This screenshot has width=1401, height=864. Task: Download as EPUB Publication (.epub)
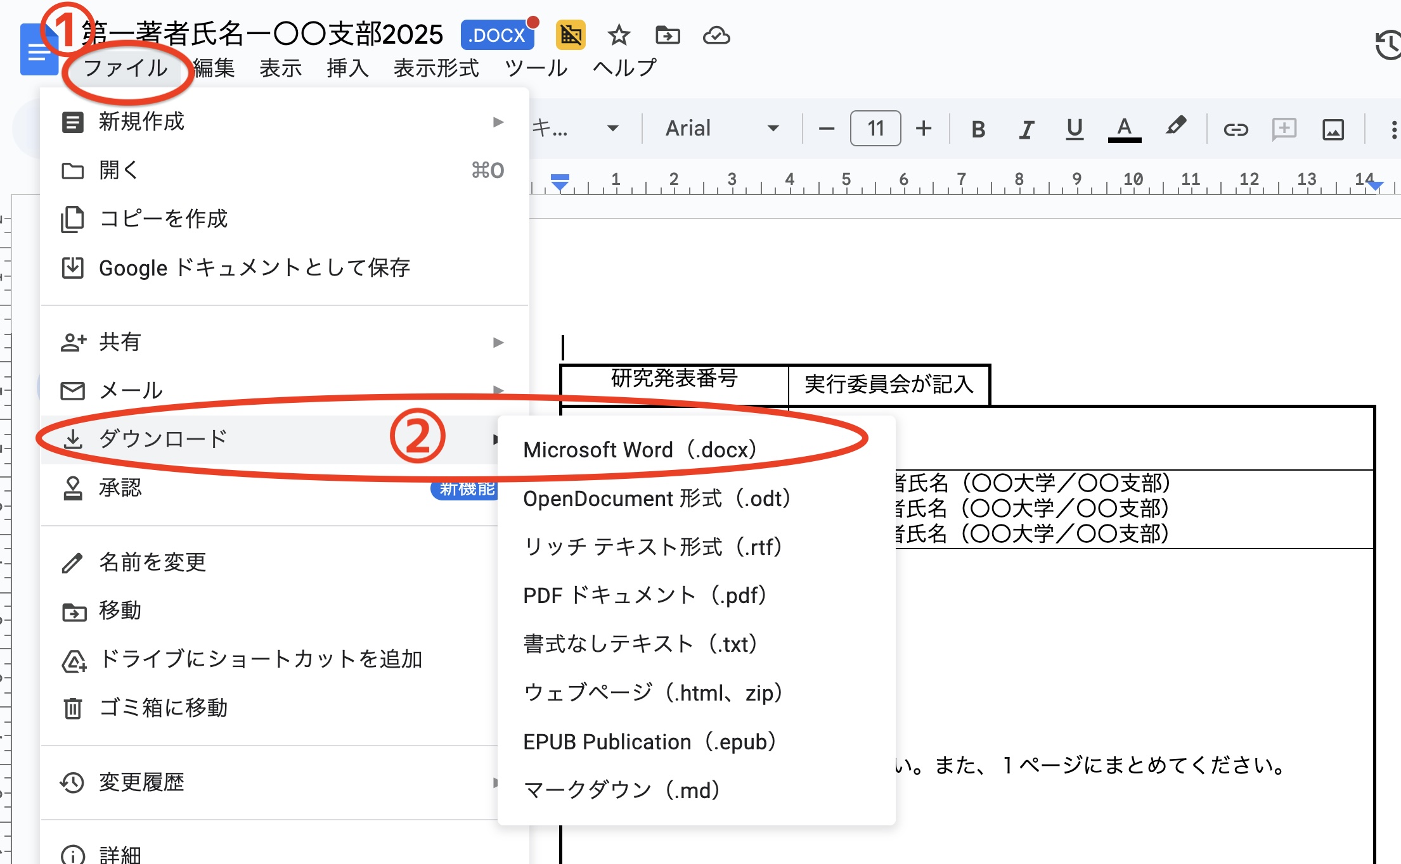pyautogui.click(x=697, y=742)
